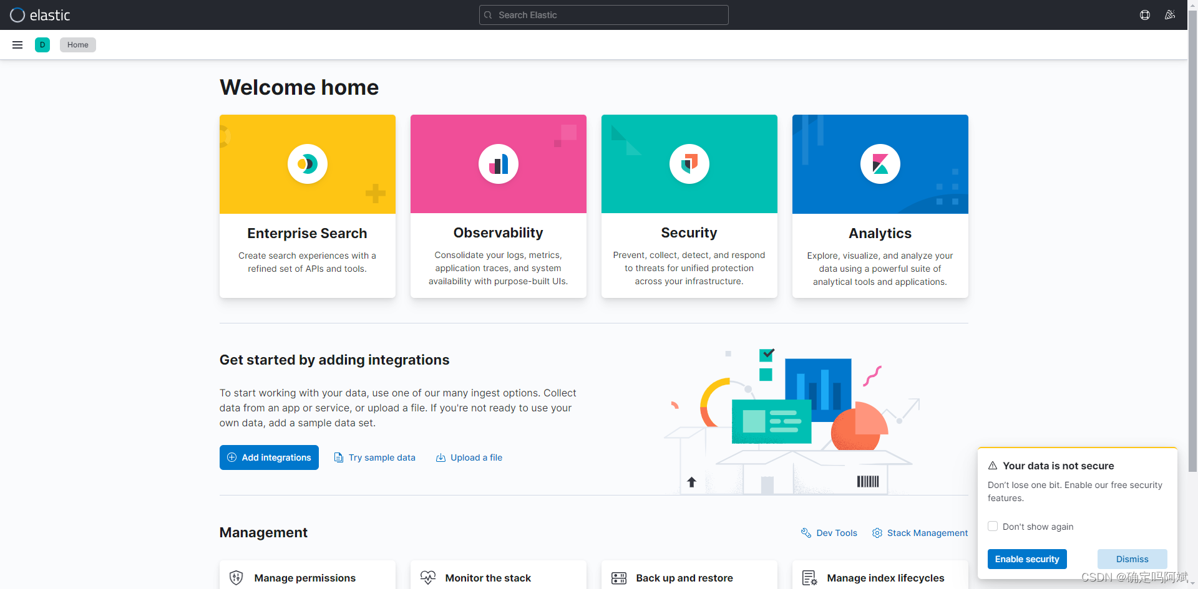
Task: Click the Security card teal banner
Action: 689,164
